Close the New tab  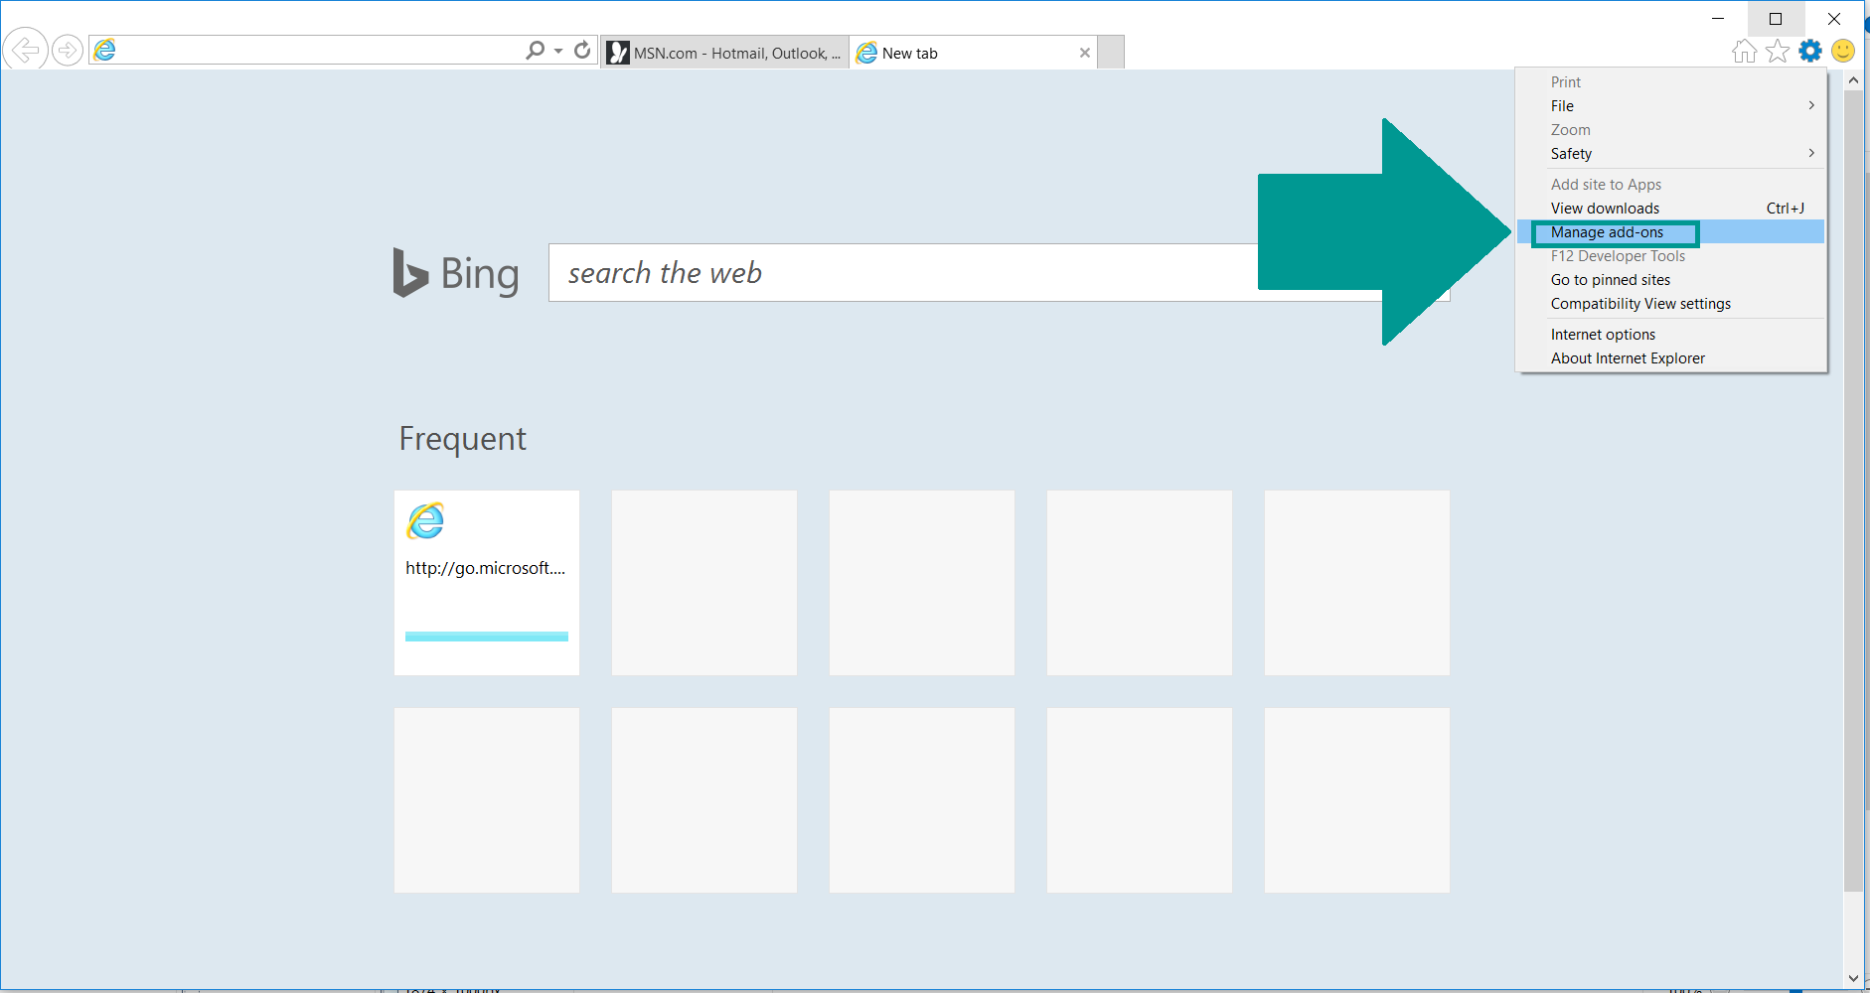[x=1085, y=54]
